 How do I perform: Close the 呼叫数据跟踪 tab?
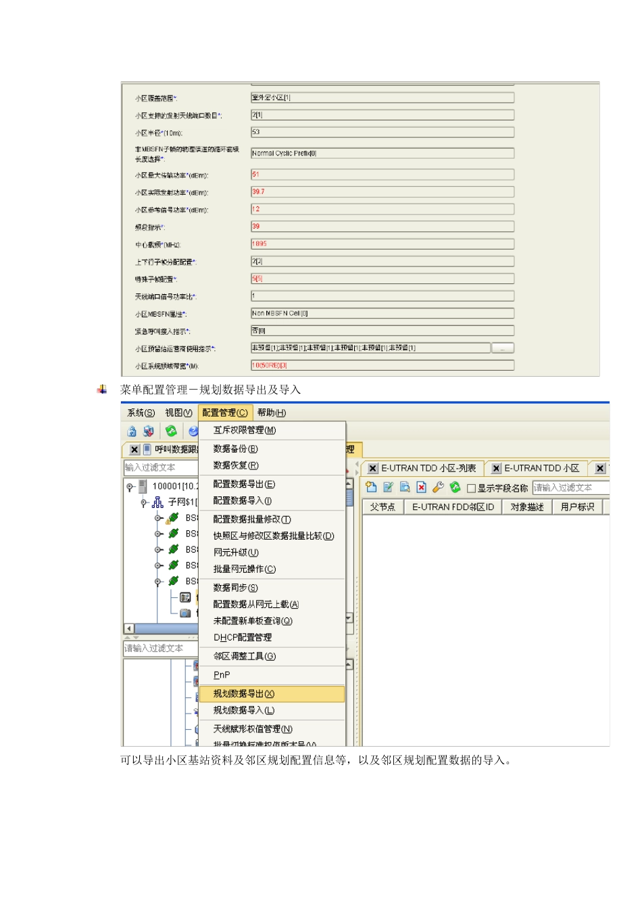(134, 450)
